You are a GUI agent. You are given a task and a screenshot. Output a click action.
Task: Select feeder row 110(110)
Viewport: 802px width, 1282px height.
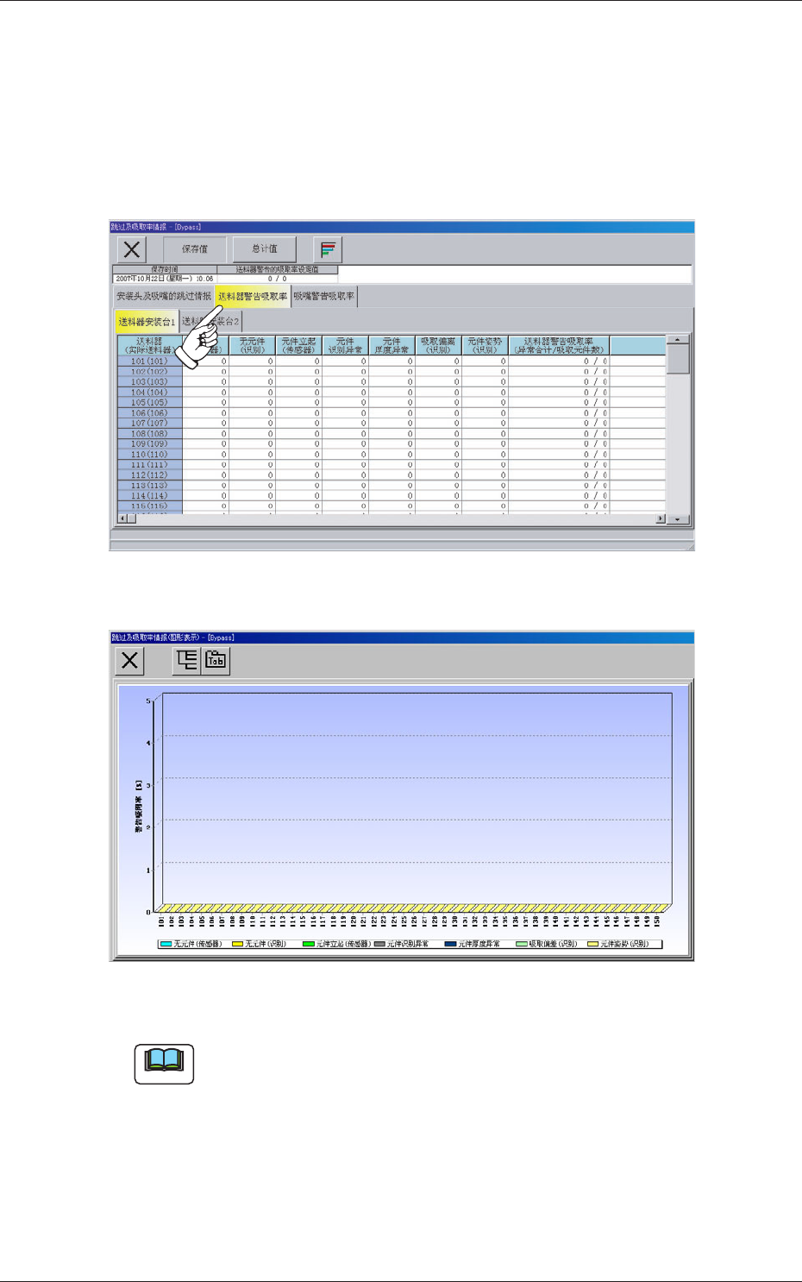(150, 455)
